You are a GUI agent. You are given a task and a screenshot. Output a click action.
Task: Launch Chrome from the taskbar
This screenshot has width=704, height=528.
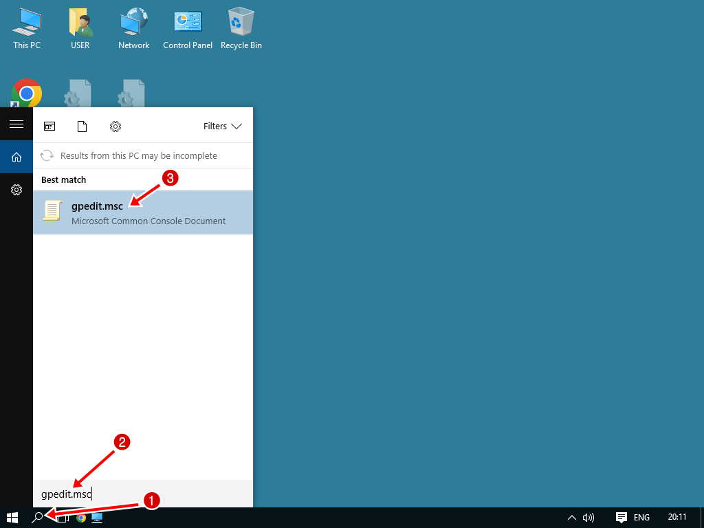80,518
